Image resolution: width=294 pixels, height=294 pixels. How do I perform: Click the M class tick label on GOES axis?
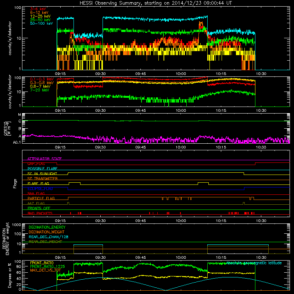coord(19,115)
